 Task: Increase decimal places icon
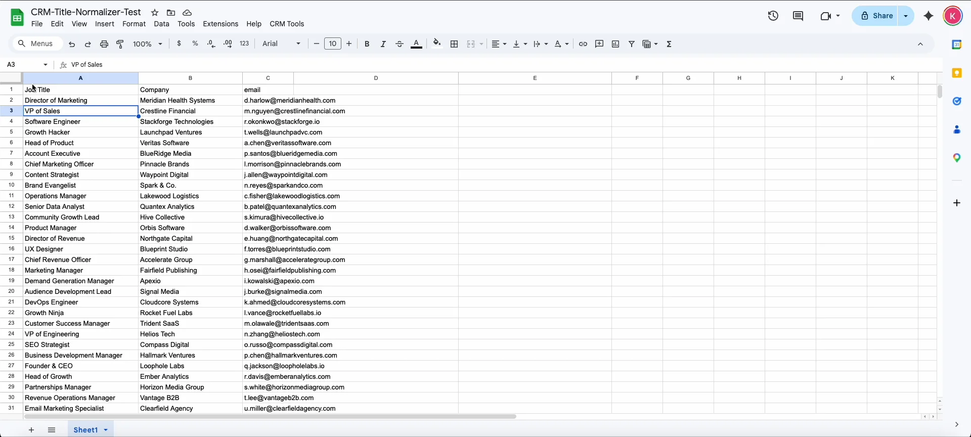[228, 44]
